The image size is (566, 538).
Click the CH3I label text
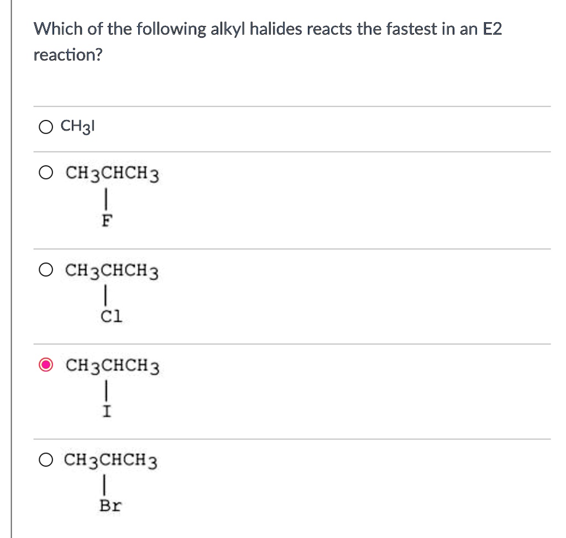(x=77, y=127)
